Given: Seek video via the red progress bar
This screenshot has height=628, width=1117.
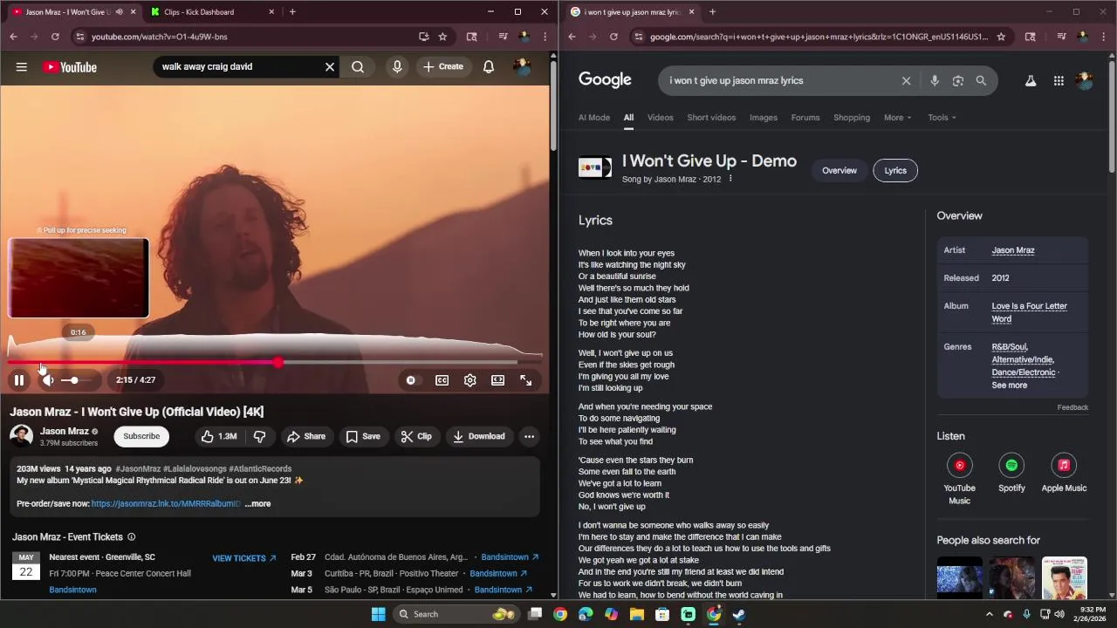Looking at the screenshot, I should point(275,362).
